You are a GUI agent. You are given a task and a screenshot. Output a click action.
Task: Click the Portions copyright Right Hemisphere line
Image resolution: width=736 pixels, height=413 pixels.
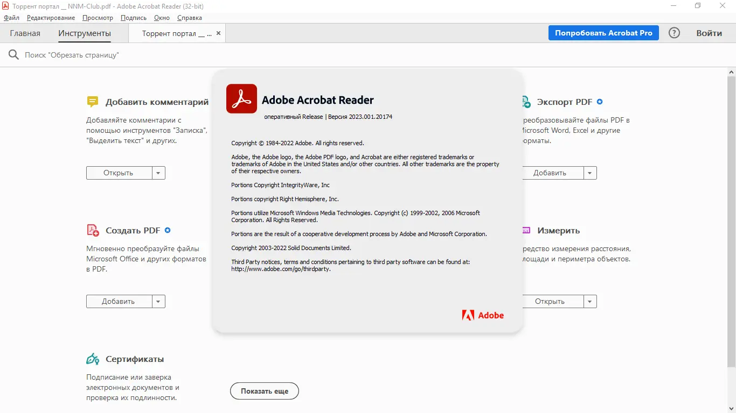[285, 199]
